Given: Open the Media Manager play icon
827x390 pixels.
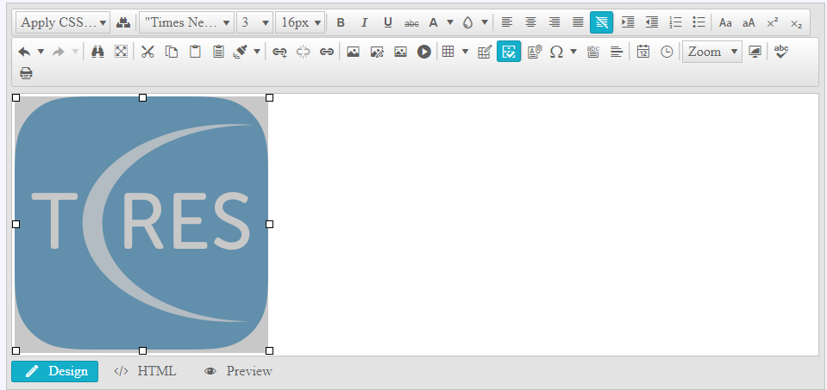Looking at the screenshot, I should pyautogui.click(x=424, y=52).
